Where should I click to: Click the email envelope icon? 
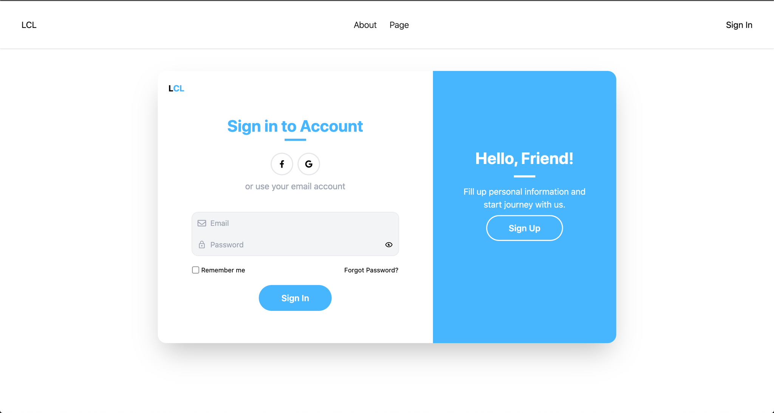pyautogui.click(x=202, y=223)
